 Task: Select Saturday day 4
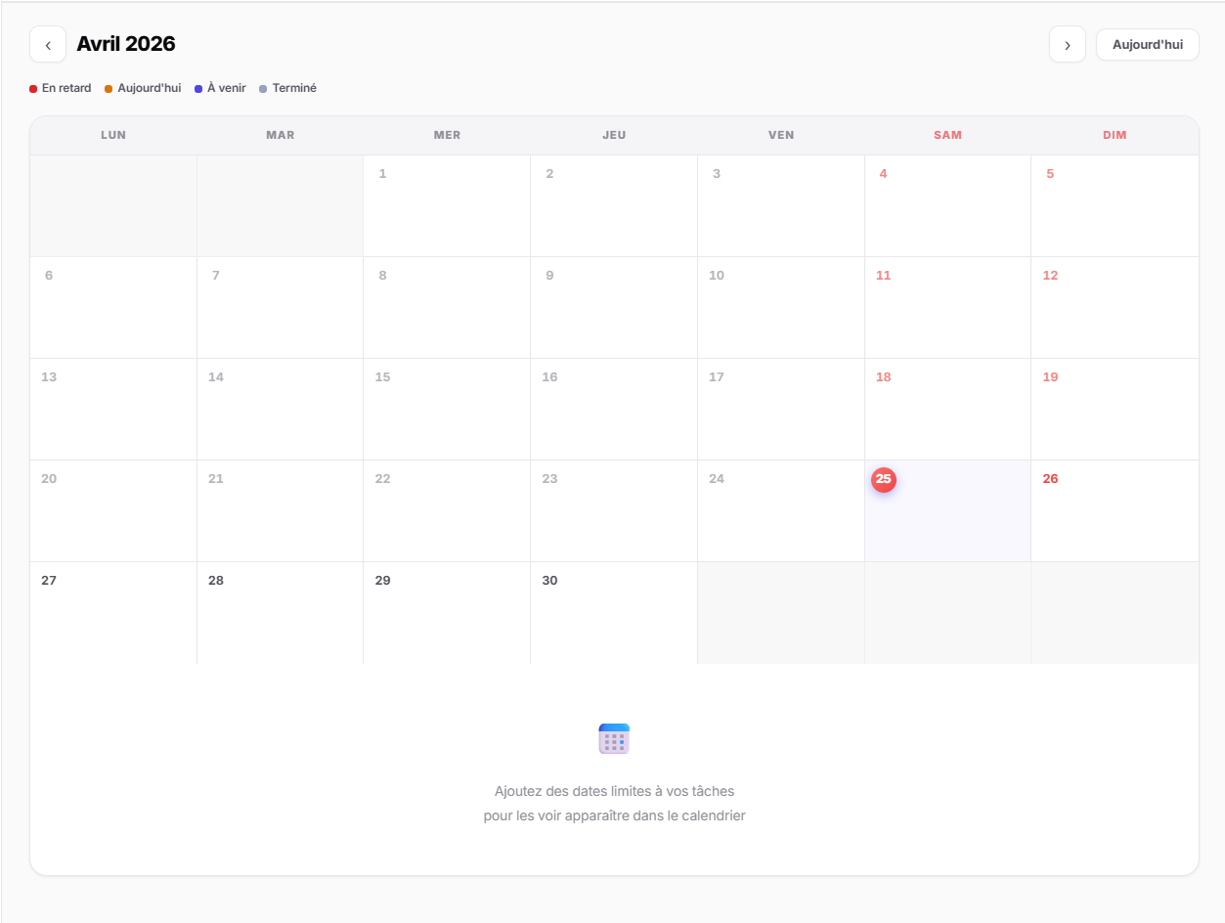(x=947, y=206)
